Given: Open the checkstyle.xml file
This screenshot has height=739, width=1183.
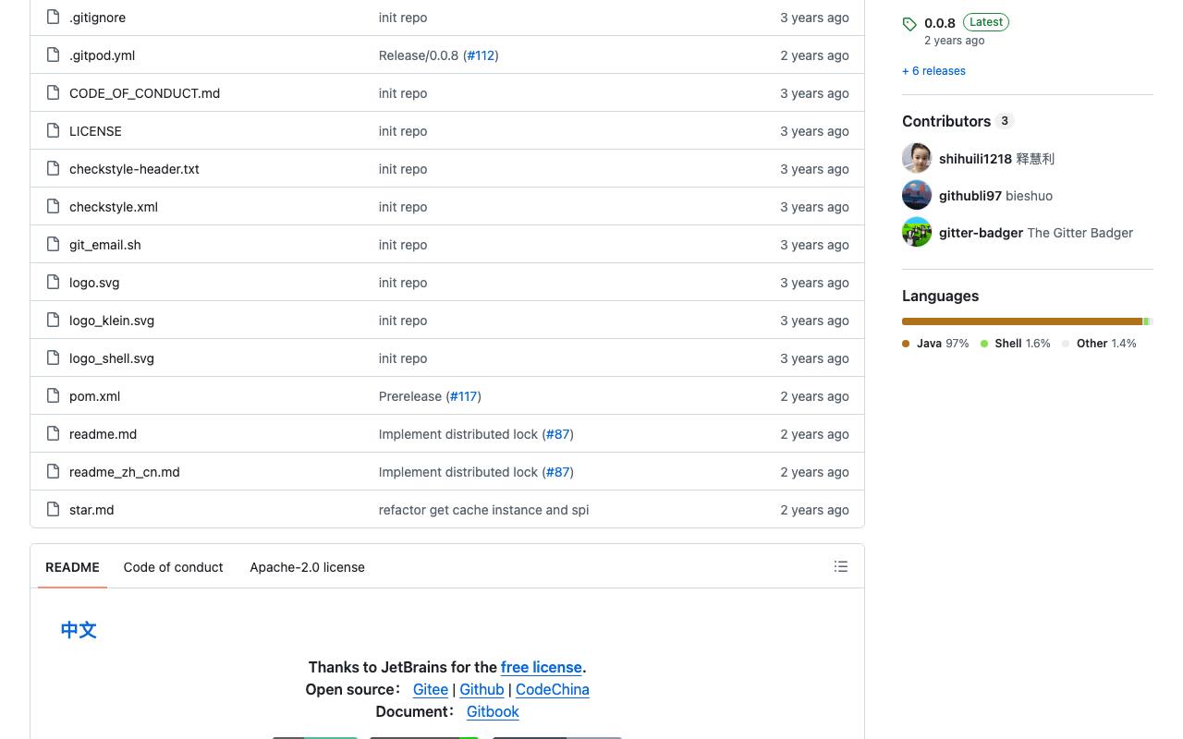Looking at the screenshot, I should [x=114, y=207].
